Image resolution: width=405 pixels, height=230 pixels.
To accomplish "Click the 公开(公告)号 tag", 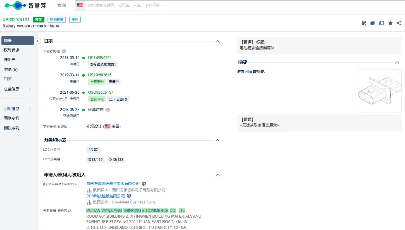I will (x=118, y=99).
